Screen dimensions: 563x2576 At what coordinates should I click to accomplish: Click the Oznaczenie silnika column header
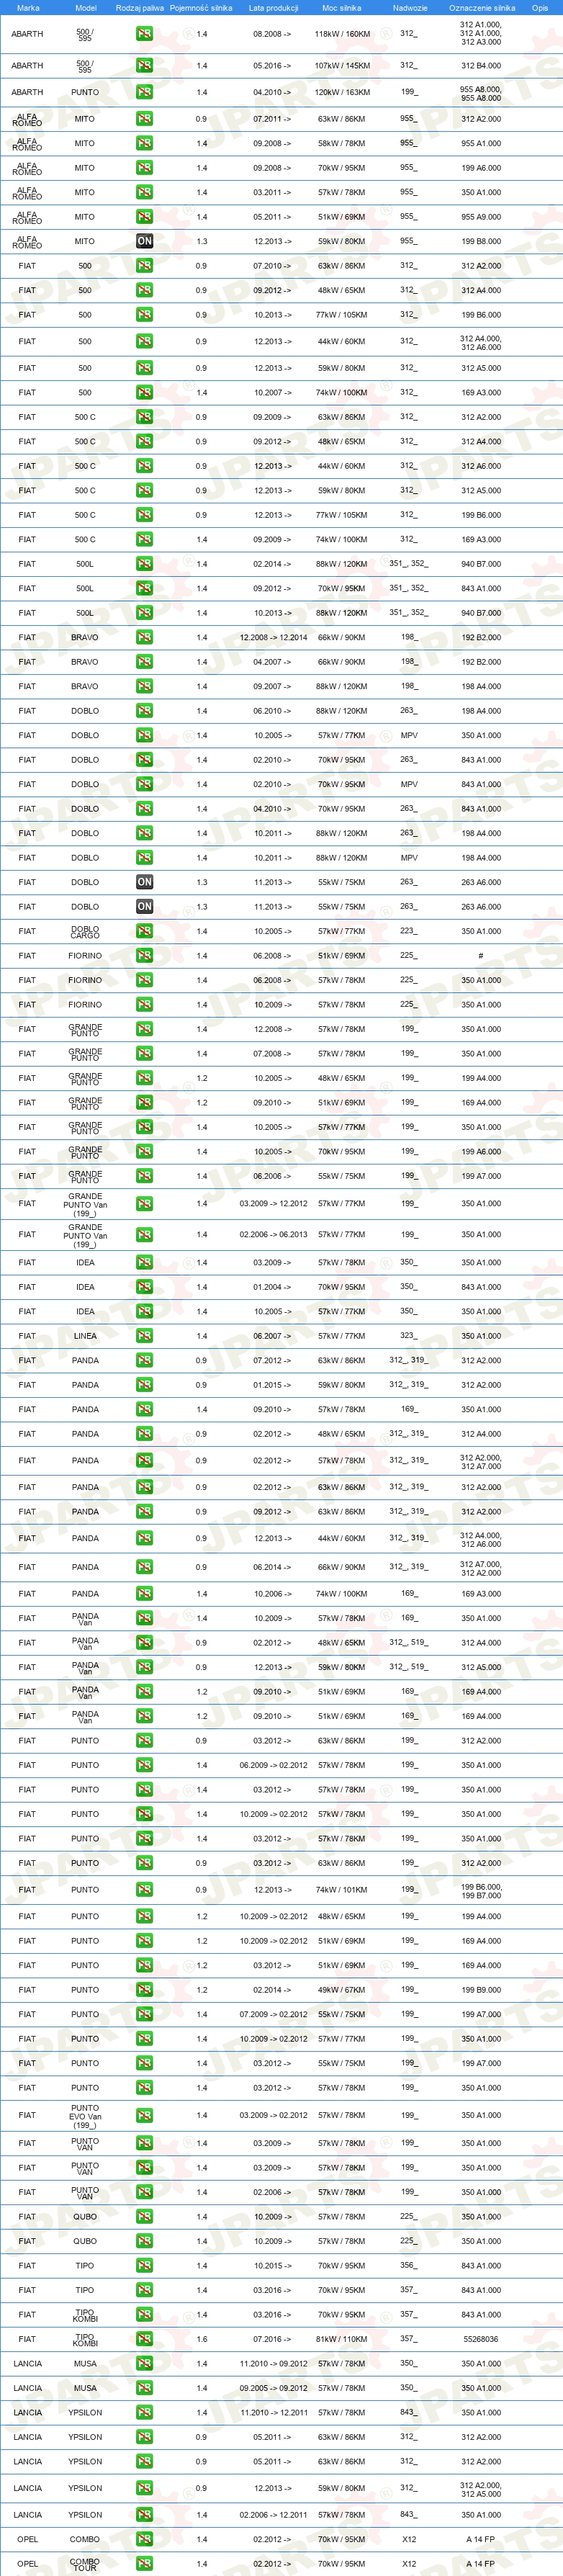482,8
